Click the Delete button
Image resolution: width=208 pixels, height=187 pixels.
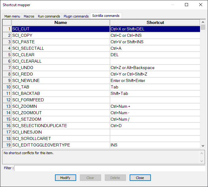115,177
